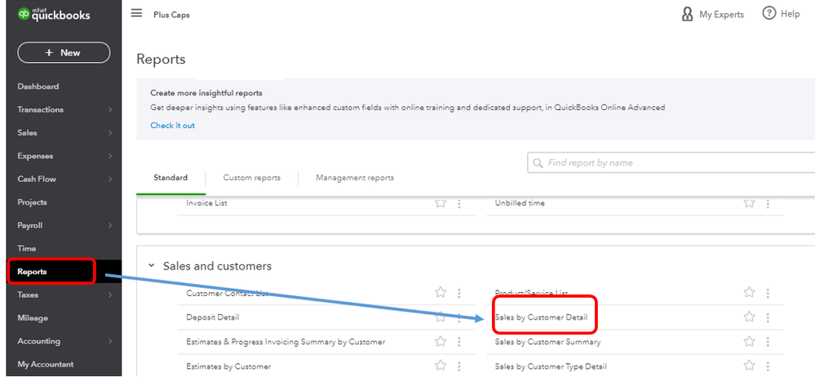Open the My Experts icon
Viewport: 815px width, 381px height.
[x=688, y=14]
